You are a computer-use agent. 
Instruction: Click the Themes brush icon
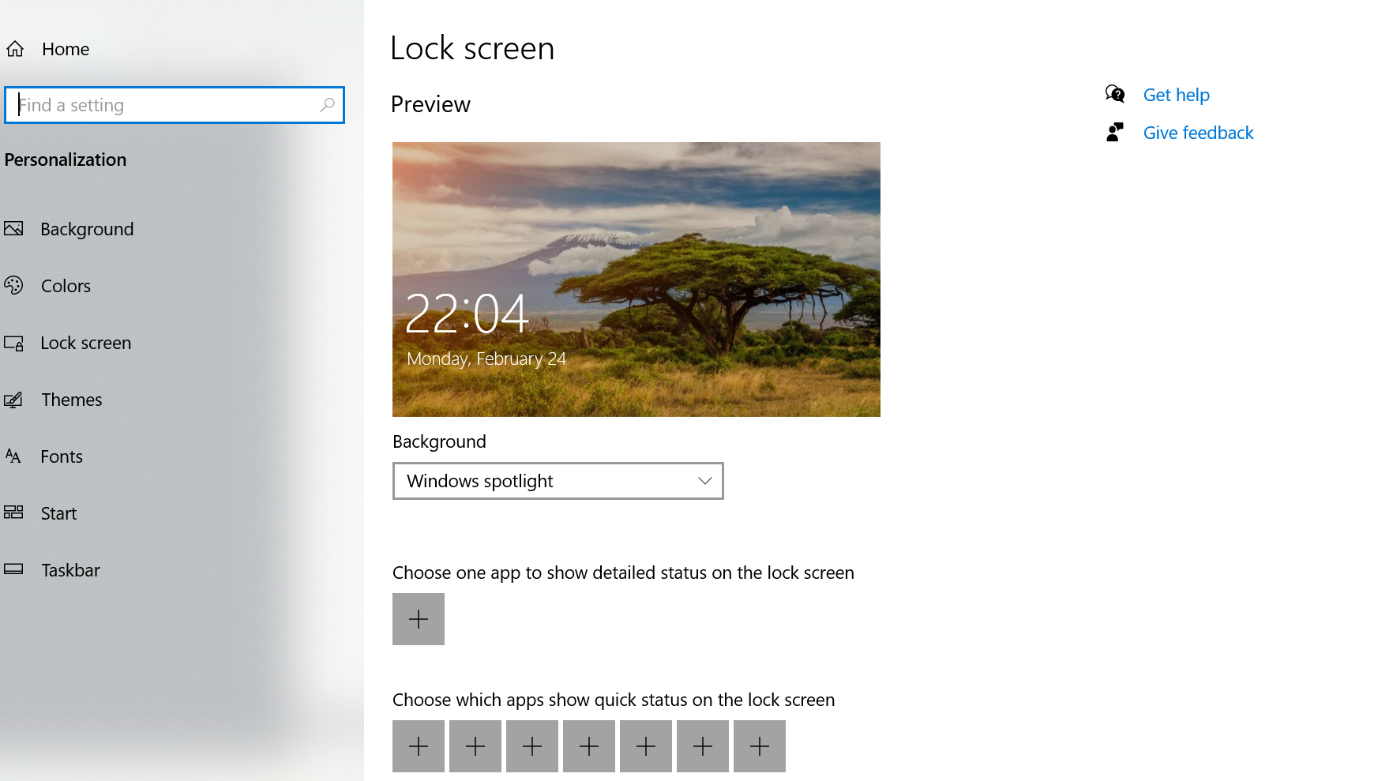tap(13, 400)
